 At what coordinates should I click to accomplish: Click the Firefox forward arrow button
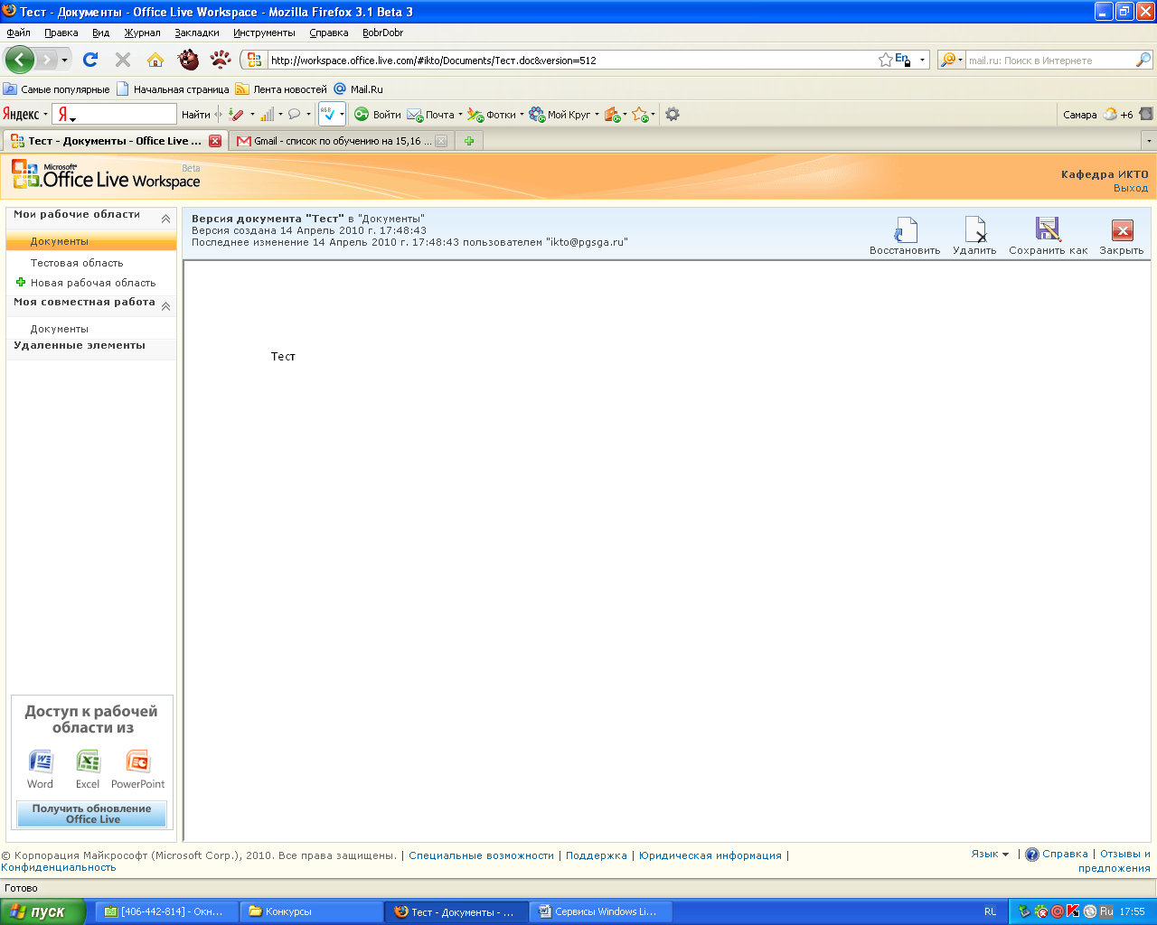tap(46, 60)
